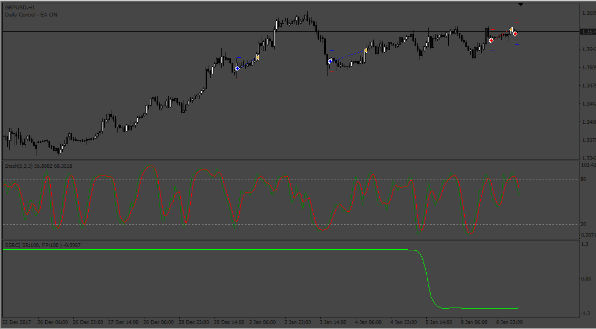
Task: Click the 0.00 label on SSRC scale
Action: (x=586, y=278)
